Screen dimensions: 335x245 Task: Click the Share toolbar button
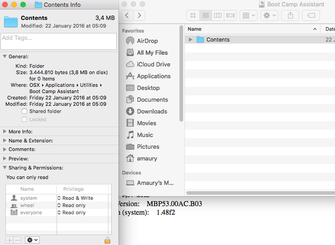click(290, 15)
